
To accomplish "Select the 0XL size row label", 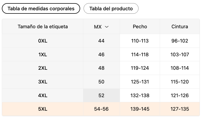I will [x=43, y=41].
